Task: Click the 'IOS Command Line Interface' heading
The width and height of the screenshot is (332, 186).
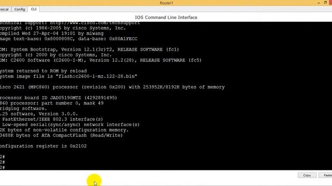Action: (166, 18)
